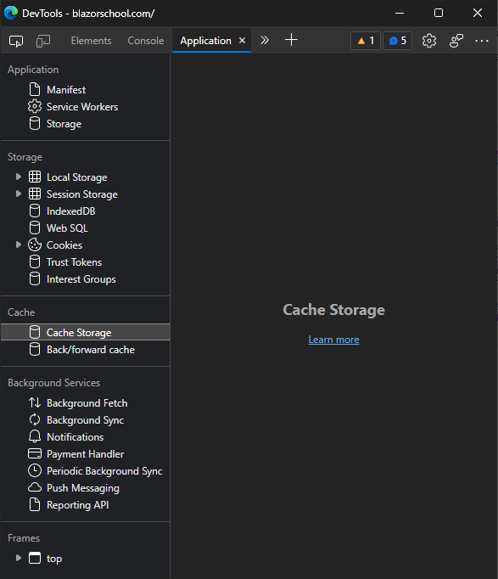Open the customize and control ellipsis menu
Screen dimensions: 498x579
coord(482,41)
